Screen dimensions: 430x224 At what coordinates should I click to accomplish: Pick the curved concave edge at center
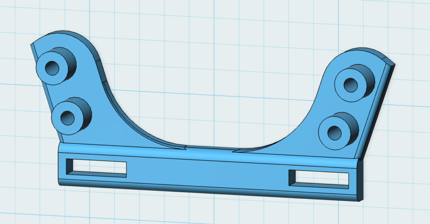pyautogui.click(x=210, y=148)
